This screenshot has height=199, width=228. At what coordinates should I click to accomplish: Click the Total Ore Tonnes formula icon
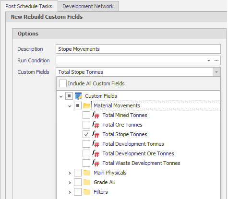point(96,125)
